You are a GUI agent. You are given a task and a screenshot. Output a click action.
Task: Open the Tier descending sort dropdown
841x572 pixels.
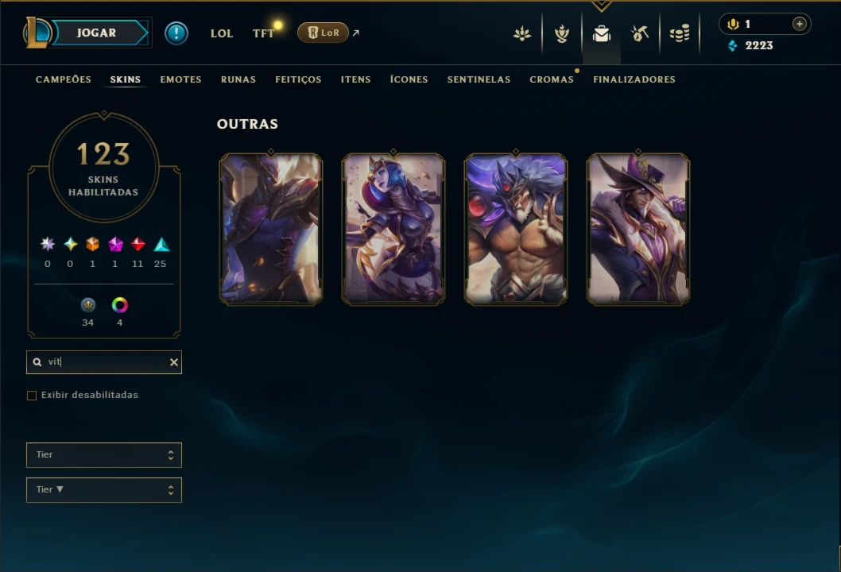pos(104,490)
